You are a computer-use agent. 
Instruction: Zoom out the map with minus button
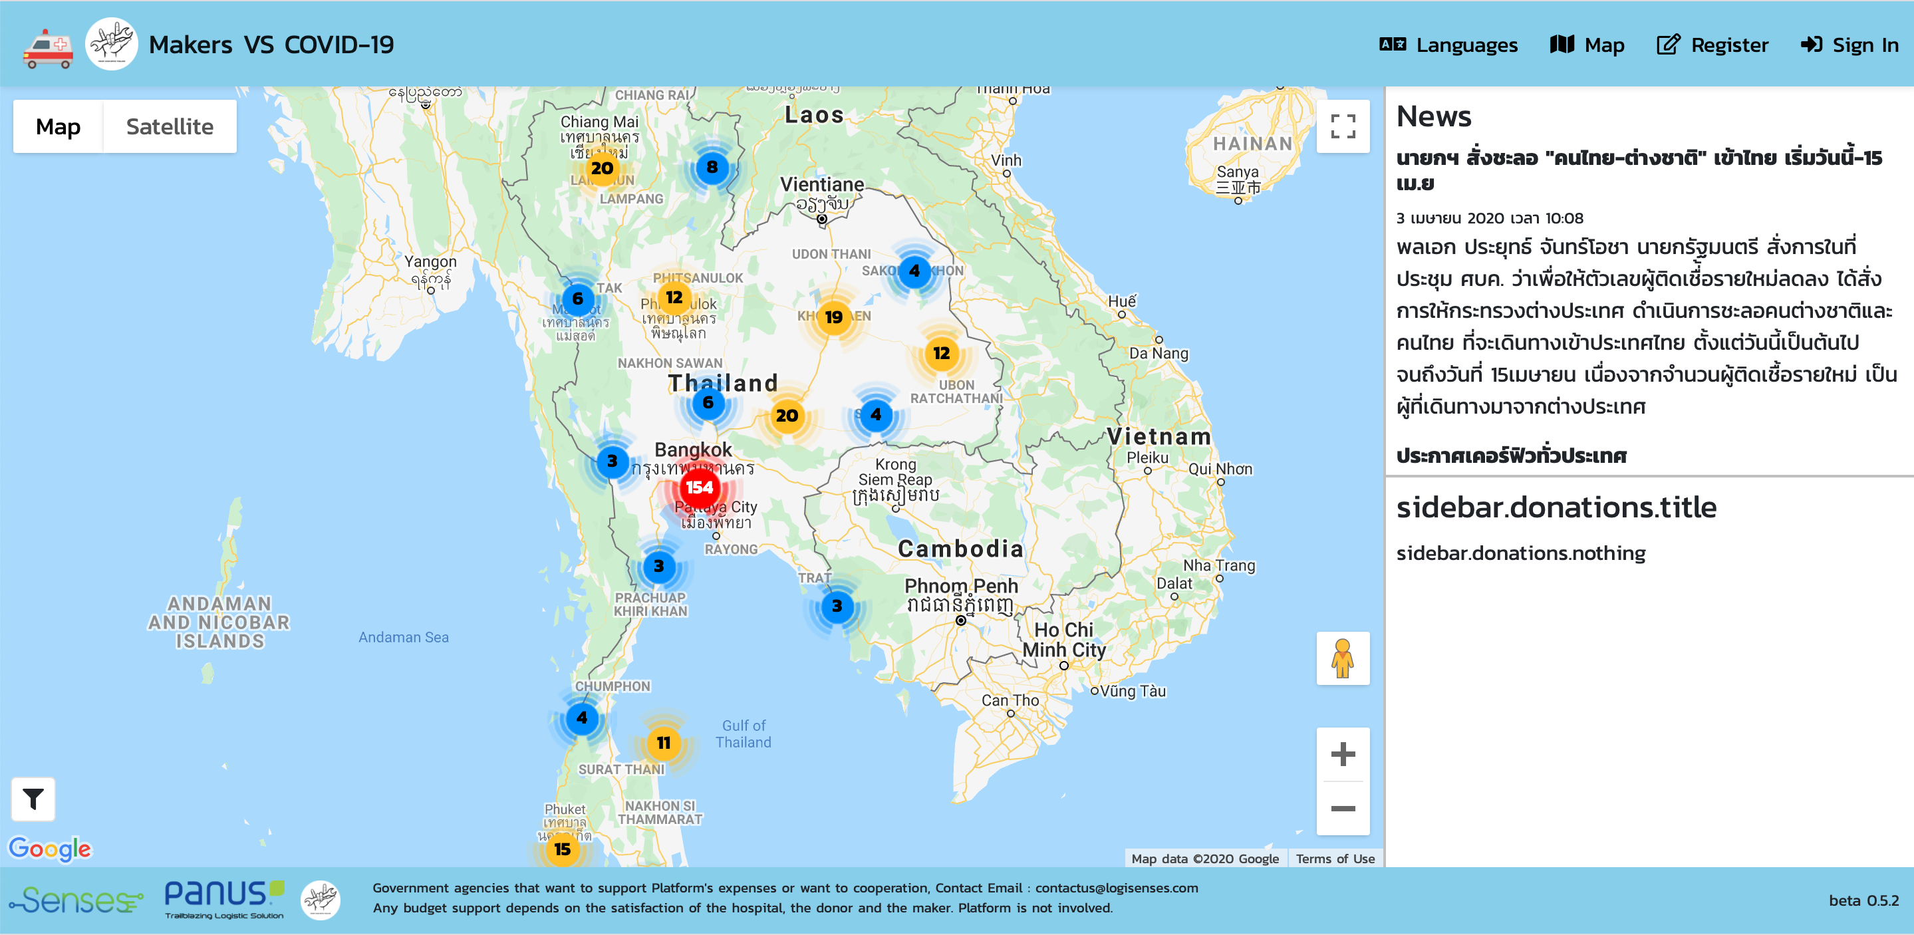[1342, 808]
